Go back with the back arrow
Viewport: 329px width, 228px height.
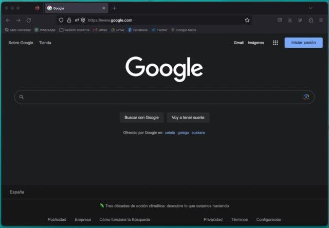(8, 21)
